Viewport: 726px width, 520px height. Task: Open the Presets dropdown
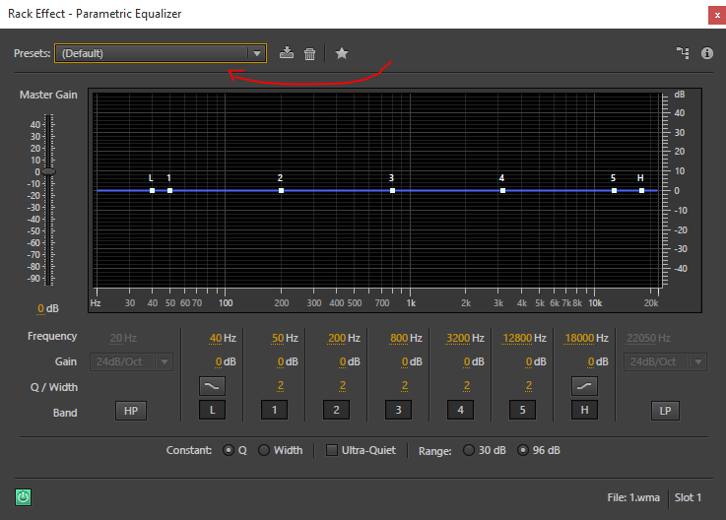point(161,53)
